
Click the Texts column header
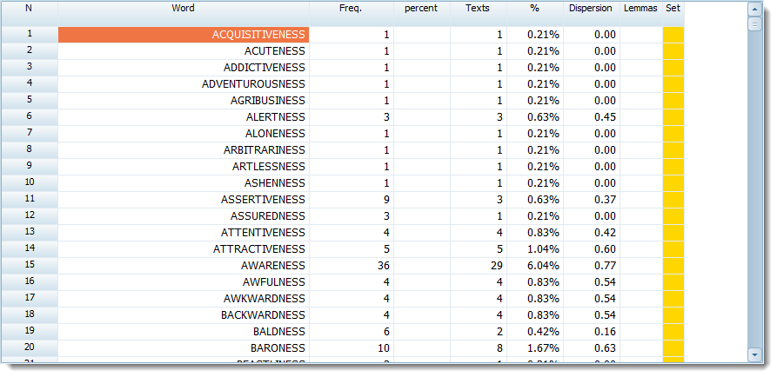[x=478, y=9]
